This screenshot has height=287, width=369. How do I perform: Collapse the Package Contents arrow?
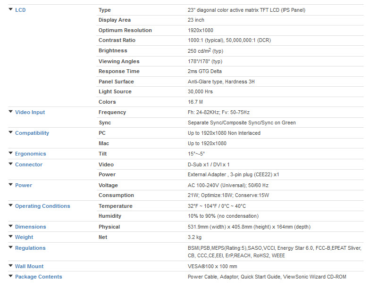pos(10,277)
